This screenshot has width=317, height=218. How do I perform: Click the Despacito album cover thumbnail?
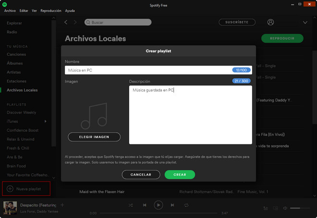point(10,208)
